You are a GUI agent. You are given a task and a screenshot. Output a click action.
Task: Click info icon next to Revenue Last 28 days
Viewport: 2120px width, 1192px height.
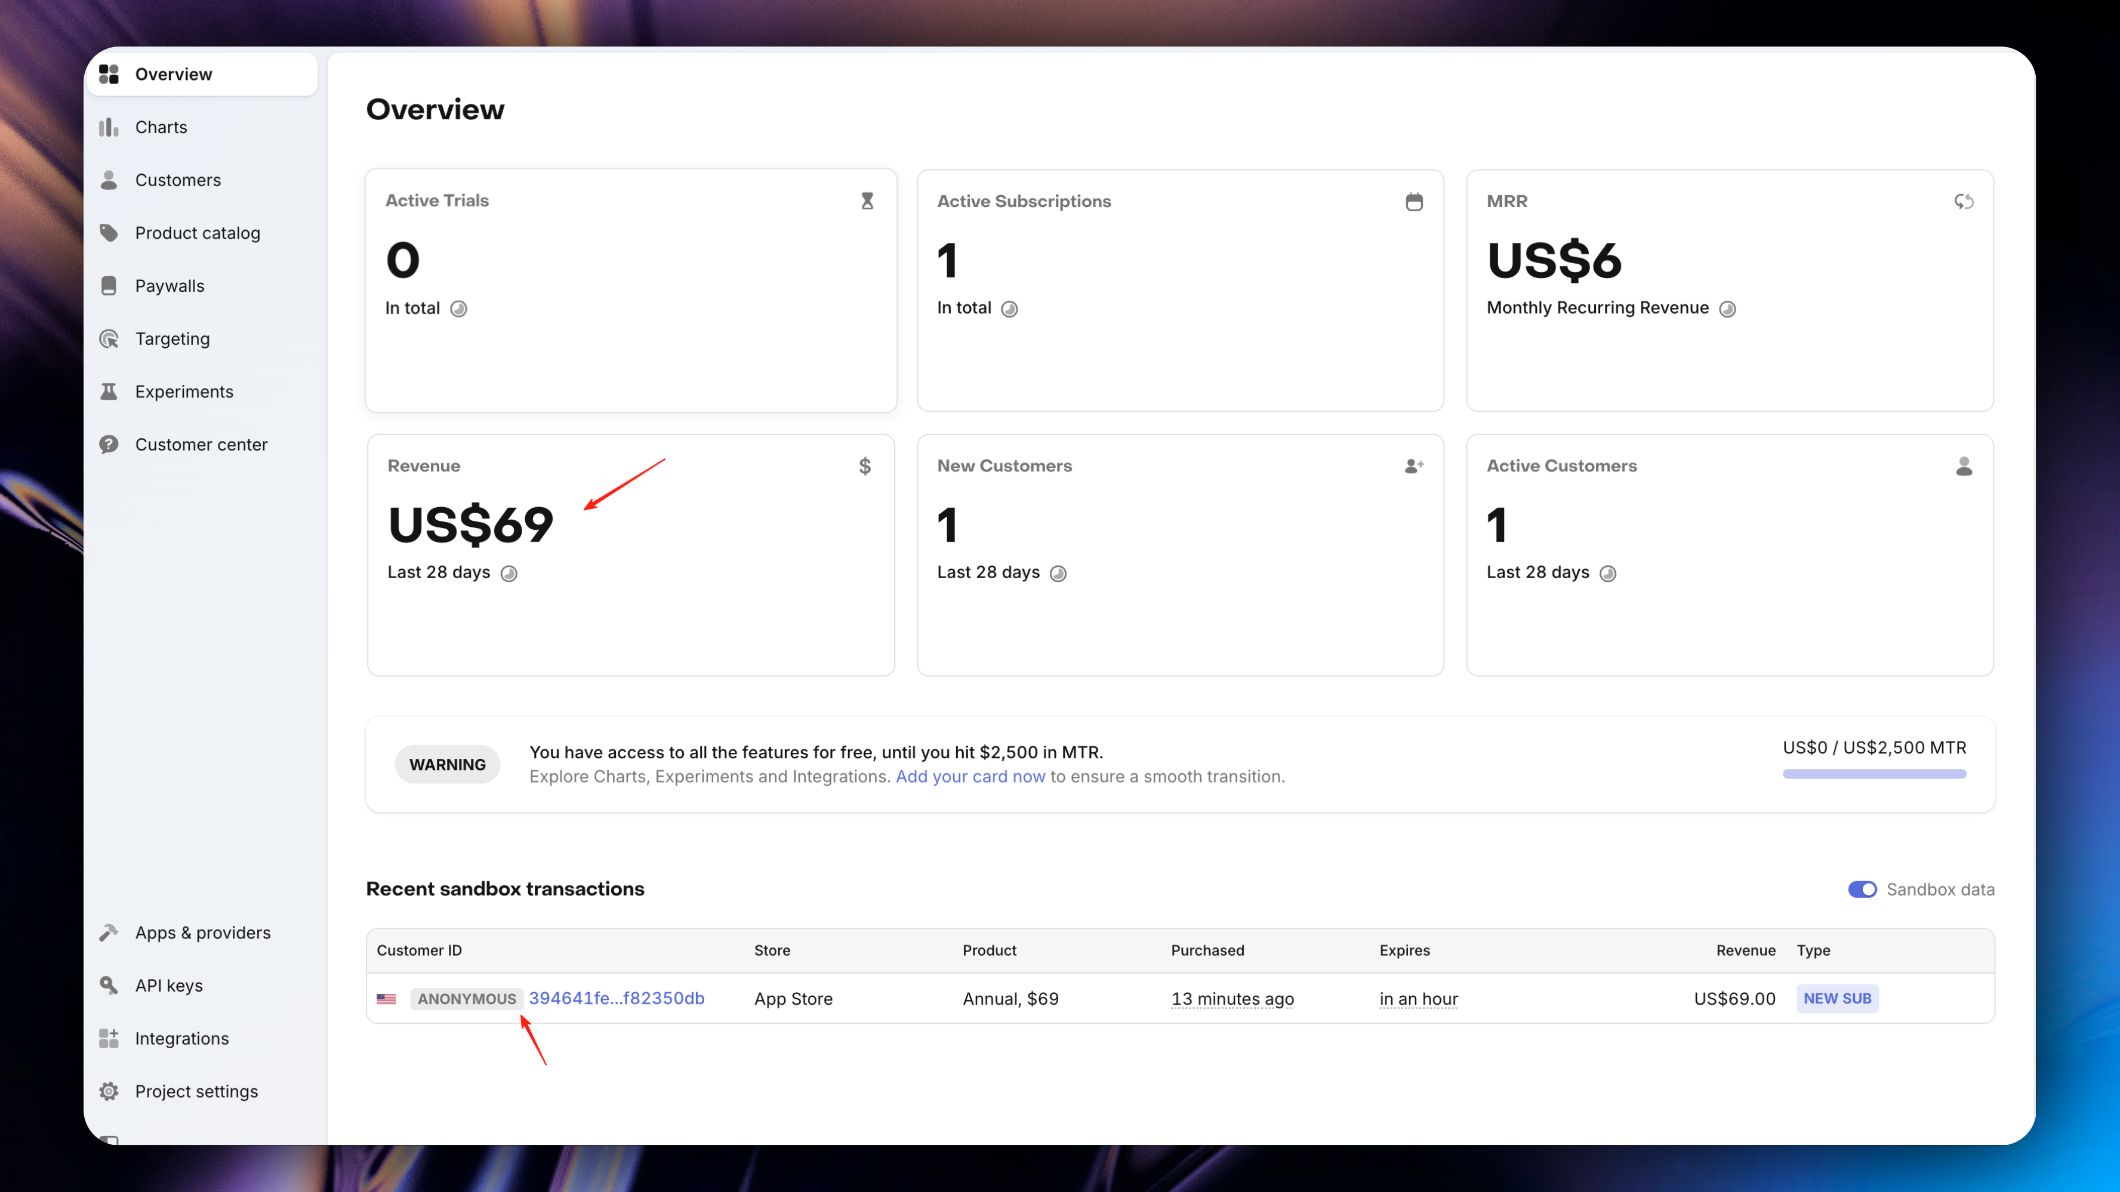510,573
